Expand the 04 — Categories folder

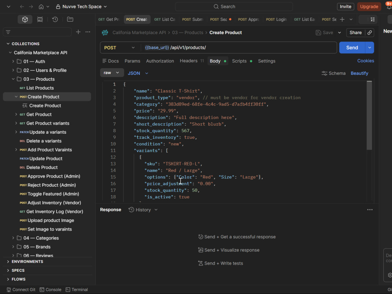click(x=13, y=238)
